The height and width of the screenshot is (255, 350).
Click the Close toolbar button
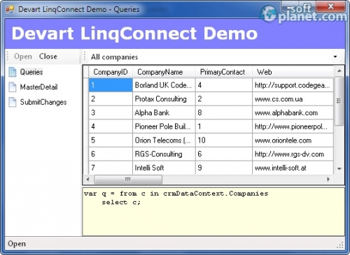[48, 57]
